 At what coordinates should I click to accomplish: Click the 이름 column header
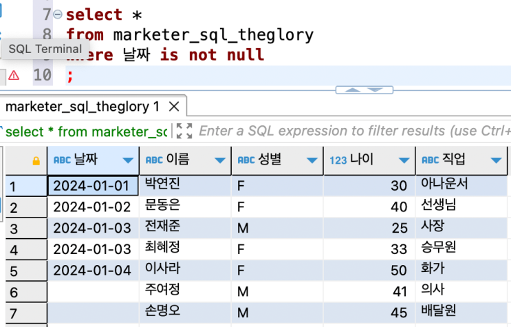point(186,160)
